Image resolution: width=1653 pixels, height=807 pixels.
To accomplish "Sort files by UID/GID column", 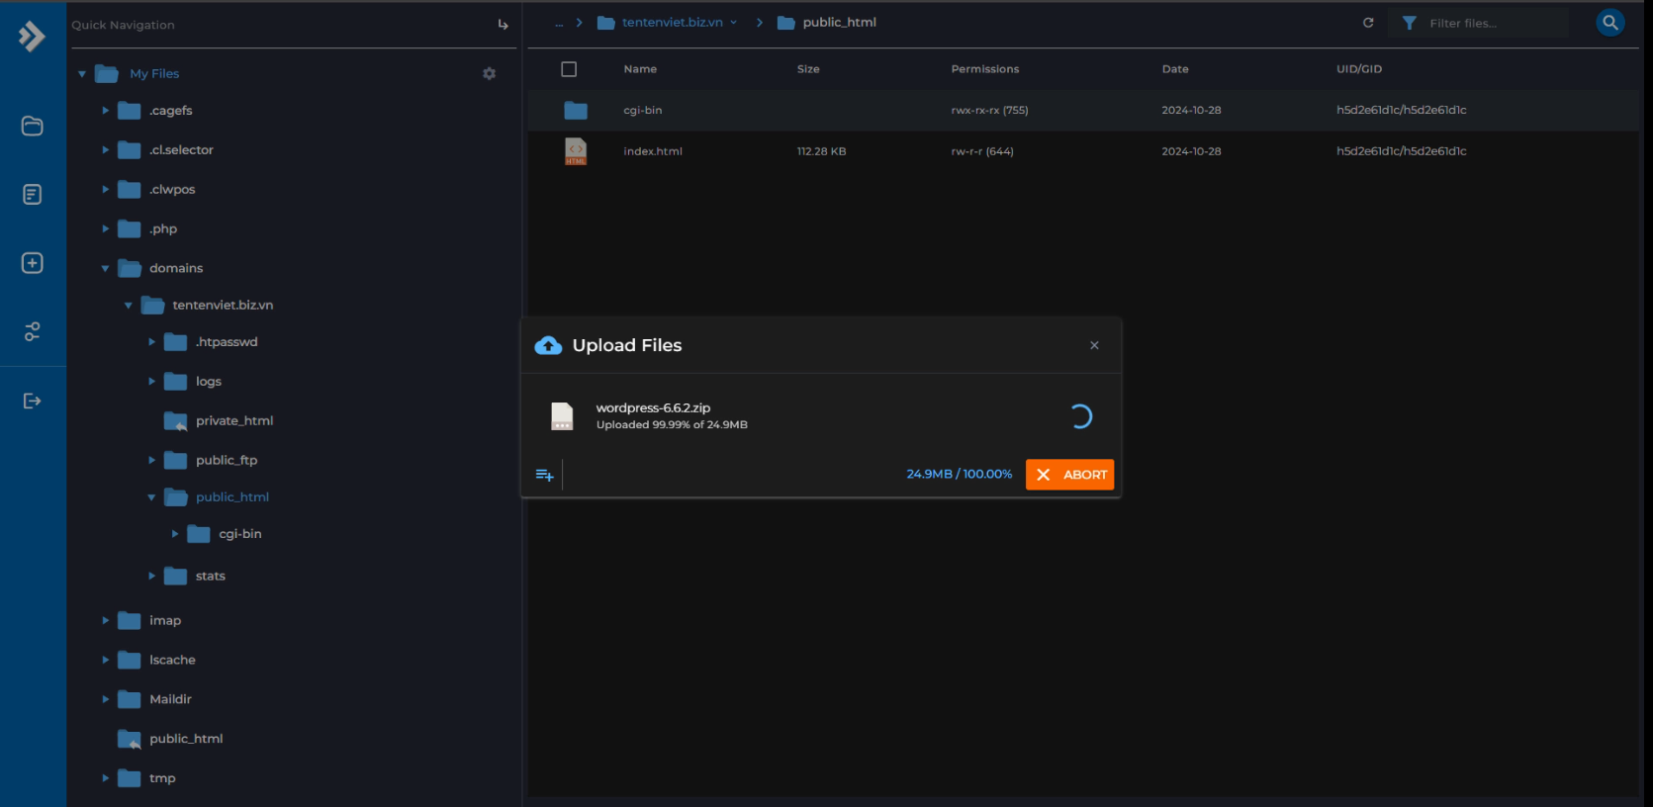I will point(1359,69).
